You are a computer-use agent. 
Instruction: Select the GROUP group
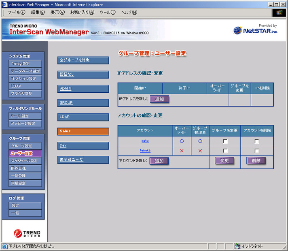pos(83,103)
